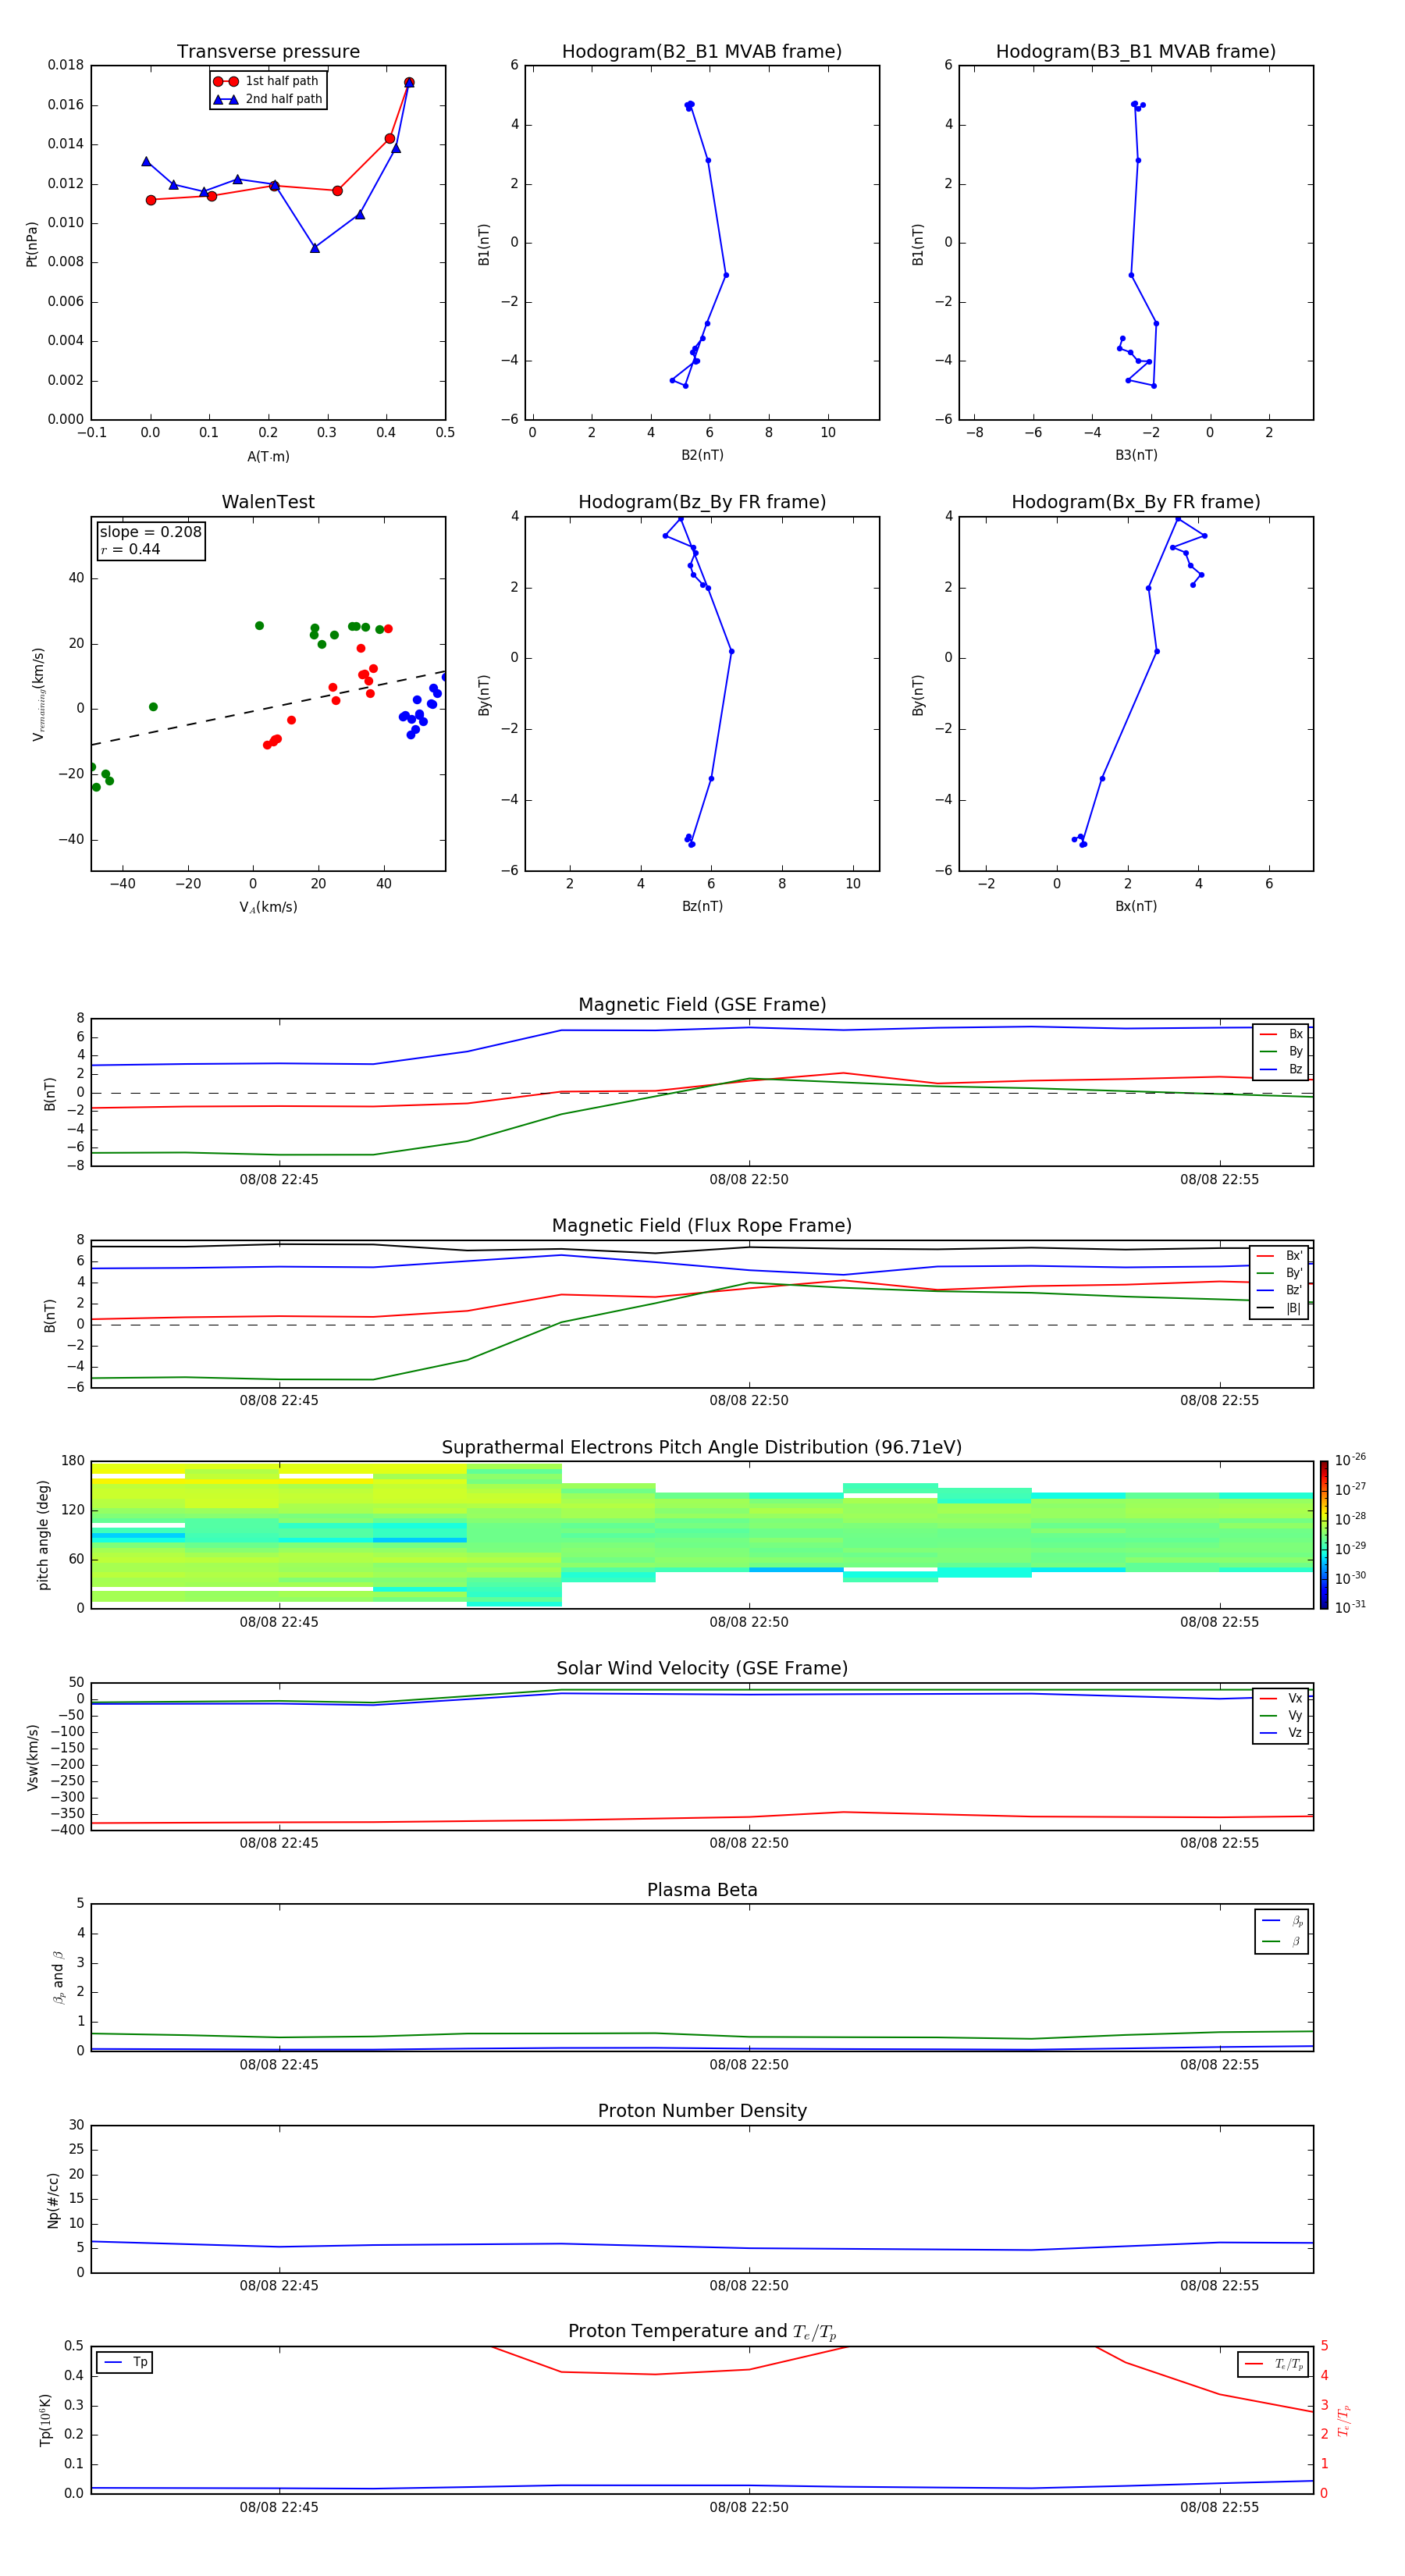Click the '08/08 22:55' tick under Proton Number Density
The height and width of the screenshot is (2576, 1405).
[1219, 2286]
